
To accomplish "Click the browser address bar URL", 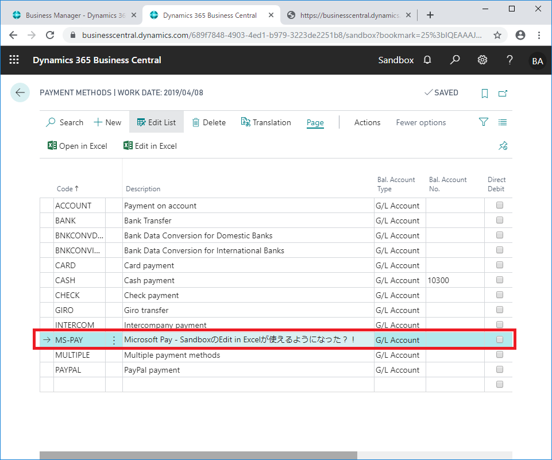I will [x=281, y=35].
